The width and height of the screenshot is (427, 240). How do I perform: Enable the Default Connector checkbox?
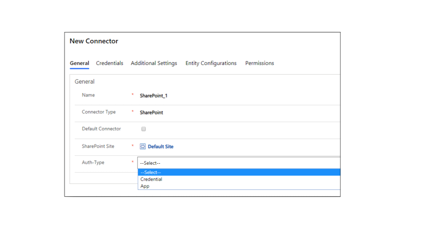pyautogui.click(x=144, y=129)
